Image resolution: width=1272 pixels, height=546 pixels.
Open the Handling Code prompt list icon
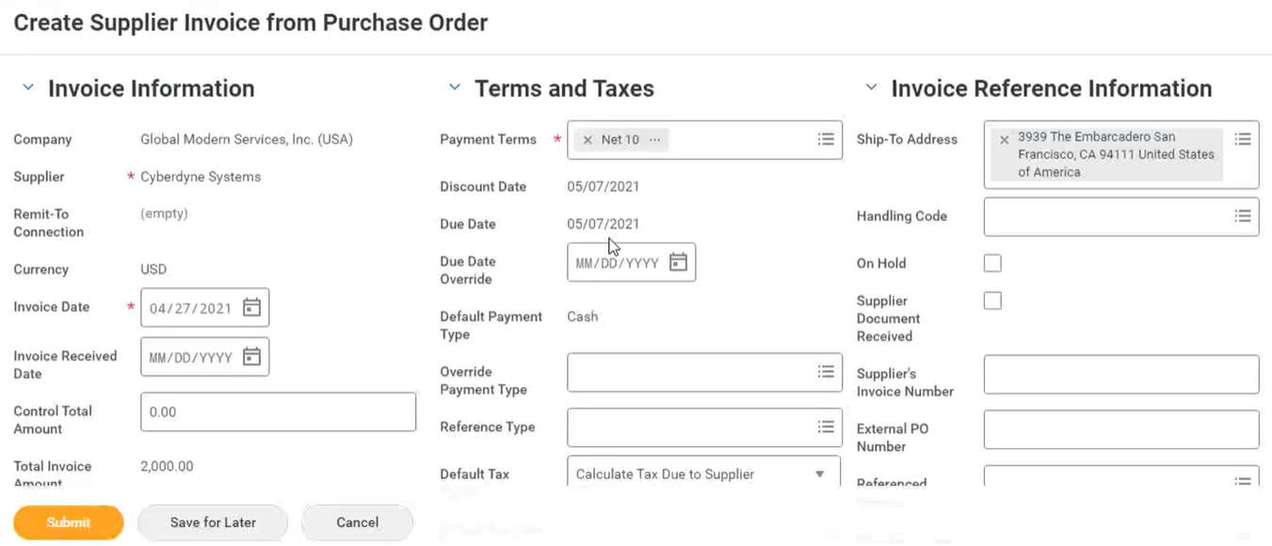1243,217
